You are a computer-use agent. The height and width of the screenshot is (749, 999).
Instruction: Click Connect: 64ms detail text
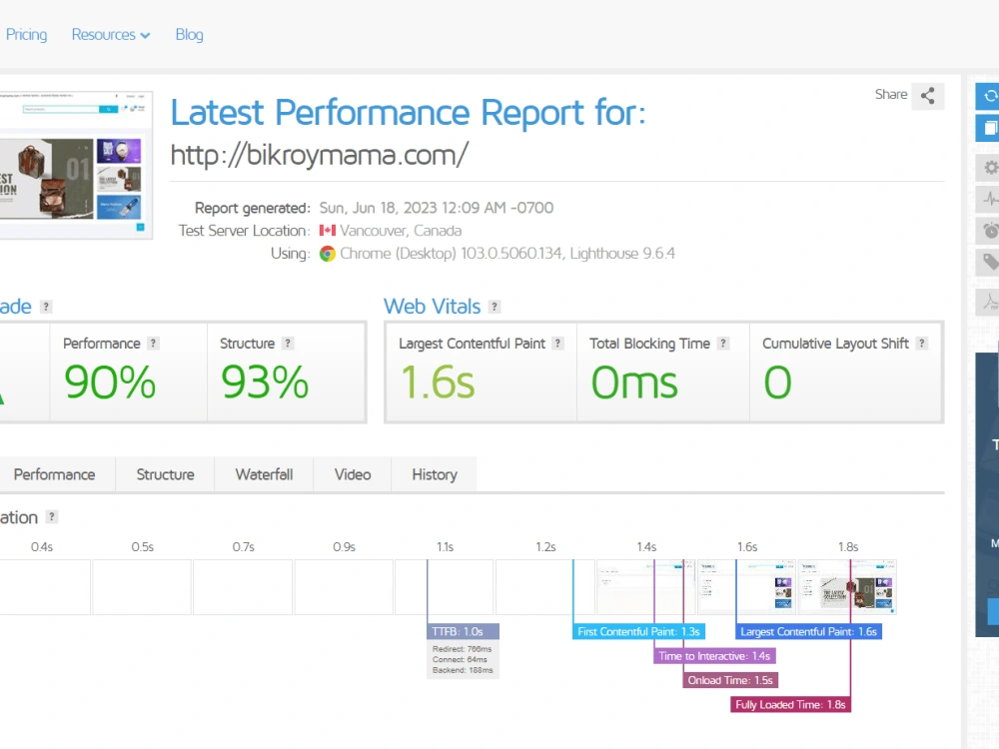tap(458, 659)
